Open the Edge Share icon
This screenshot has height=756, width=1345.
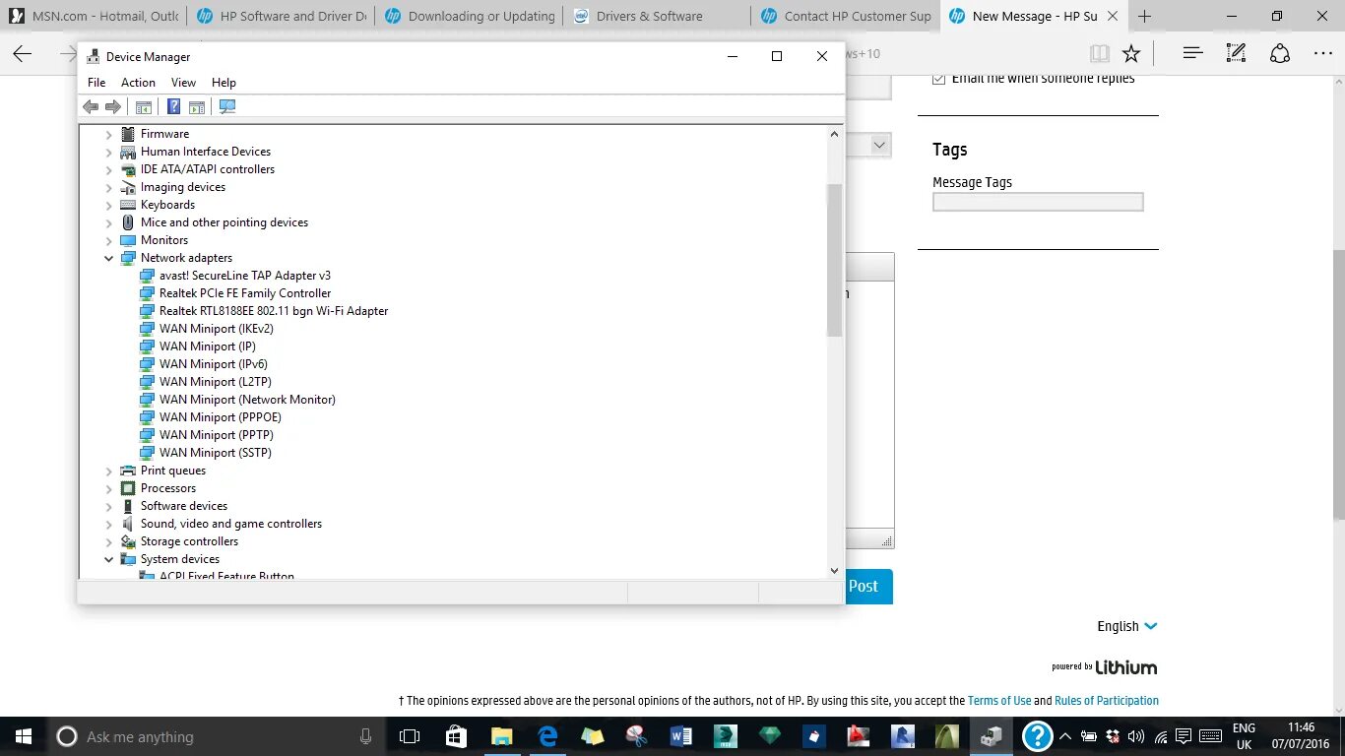point(1280,53)
